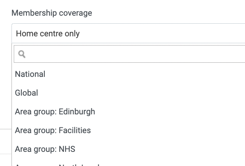Choose Global from the coverage list
The width and height of the screenshot is (245, 166).
click(129, 93)
